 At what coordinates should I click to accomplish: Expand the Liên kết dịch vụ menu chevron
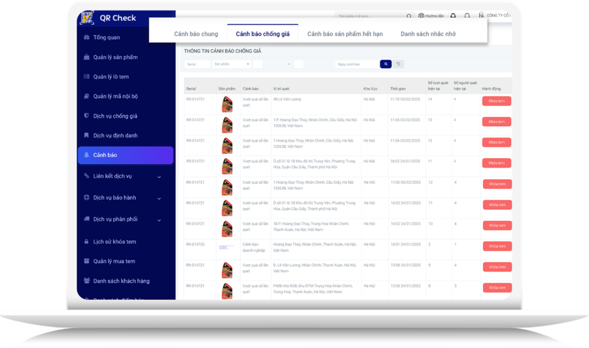159,177
